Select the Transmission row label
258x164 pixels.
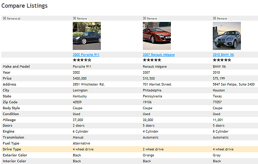[14, 137]
